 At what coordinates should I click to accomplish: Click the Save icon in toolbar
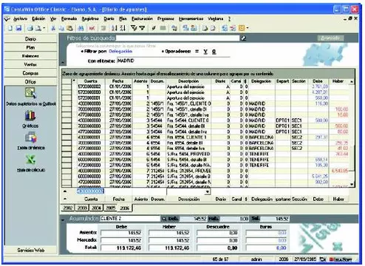point(18,28)
